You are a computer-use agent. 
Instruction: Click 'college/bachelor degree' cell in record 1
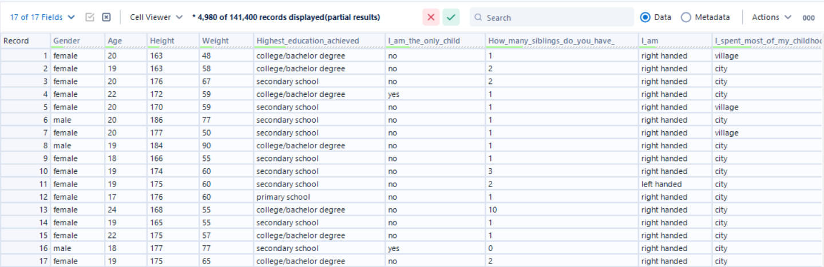(319, 56)
